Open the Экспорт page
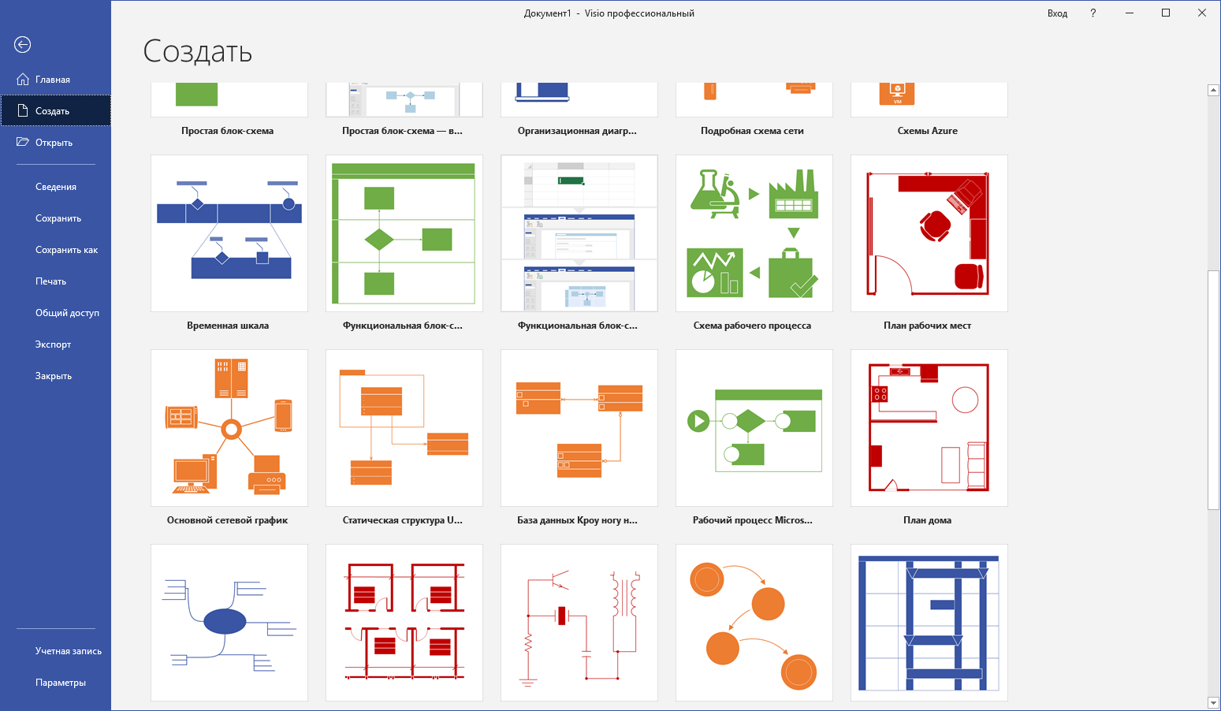The height and width of the screenshot is (711, 1221). [x=53, y=344]
